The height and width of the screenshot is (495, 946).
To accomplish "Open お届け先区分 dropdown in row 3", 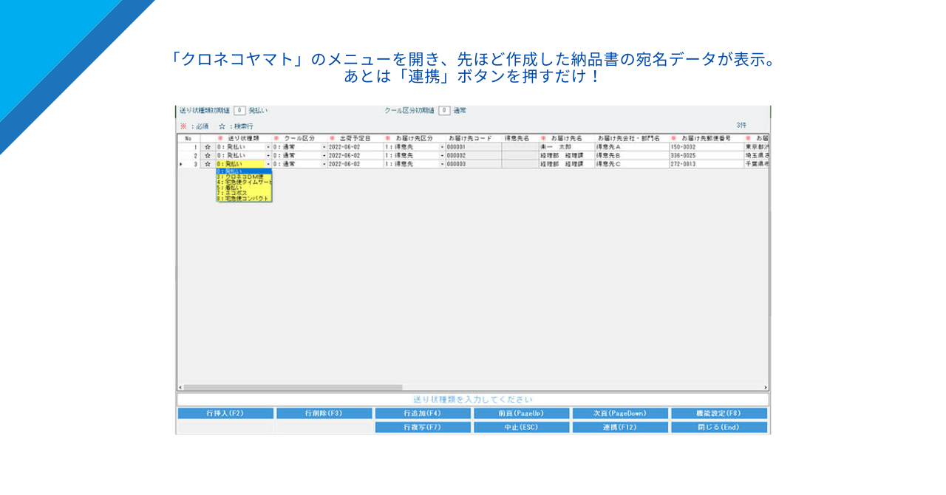I will (442, 164).
